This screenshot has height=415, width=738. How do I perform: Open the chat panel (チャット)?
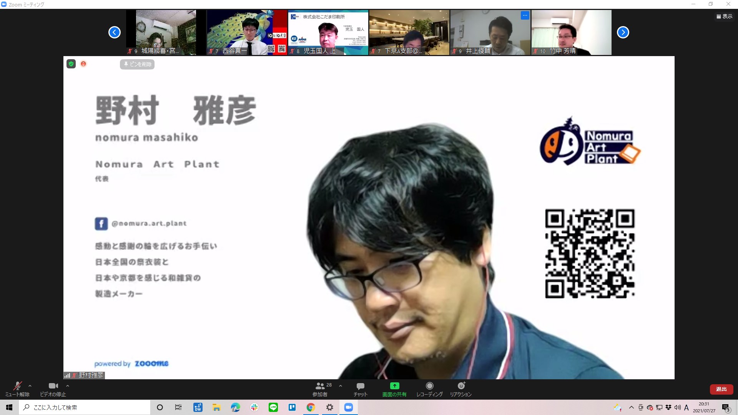click(x=361, y=389)
